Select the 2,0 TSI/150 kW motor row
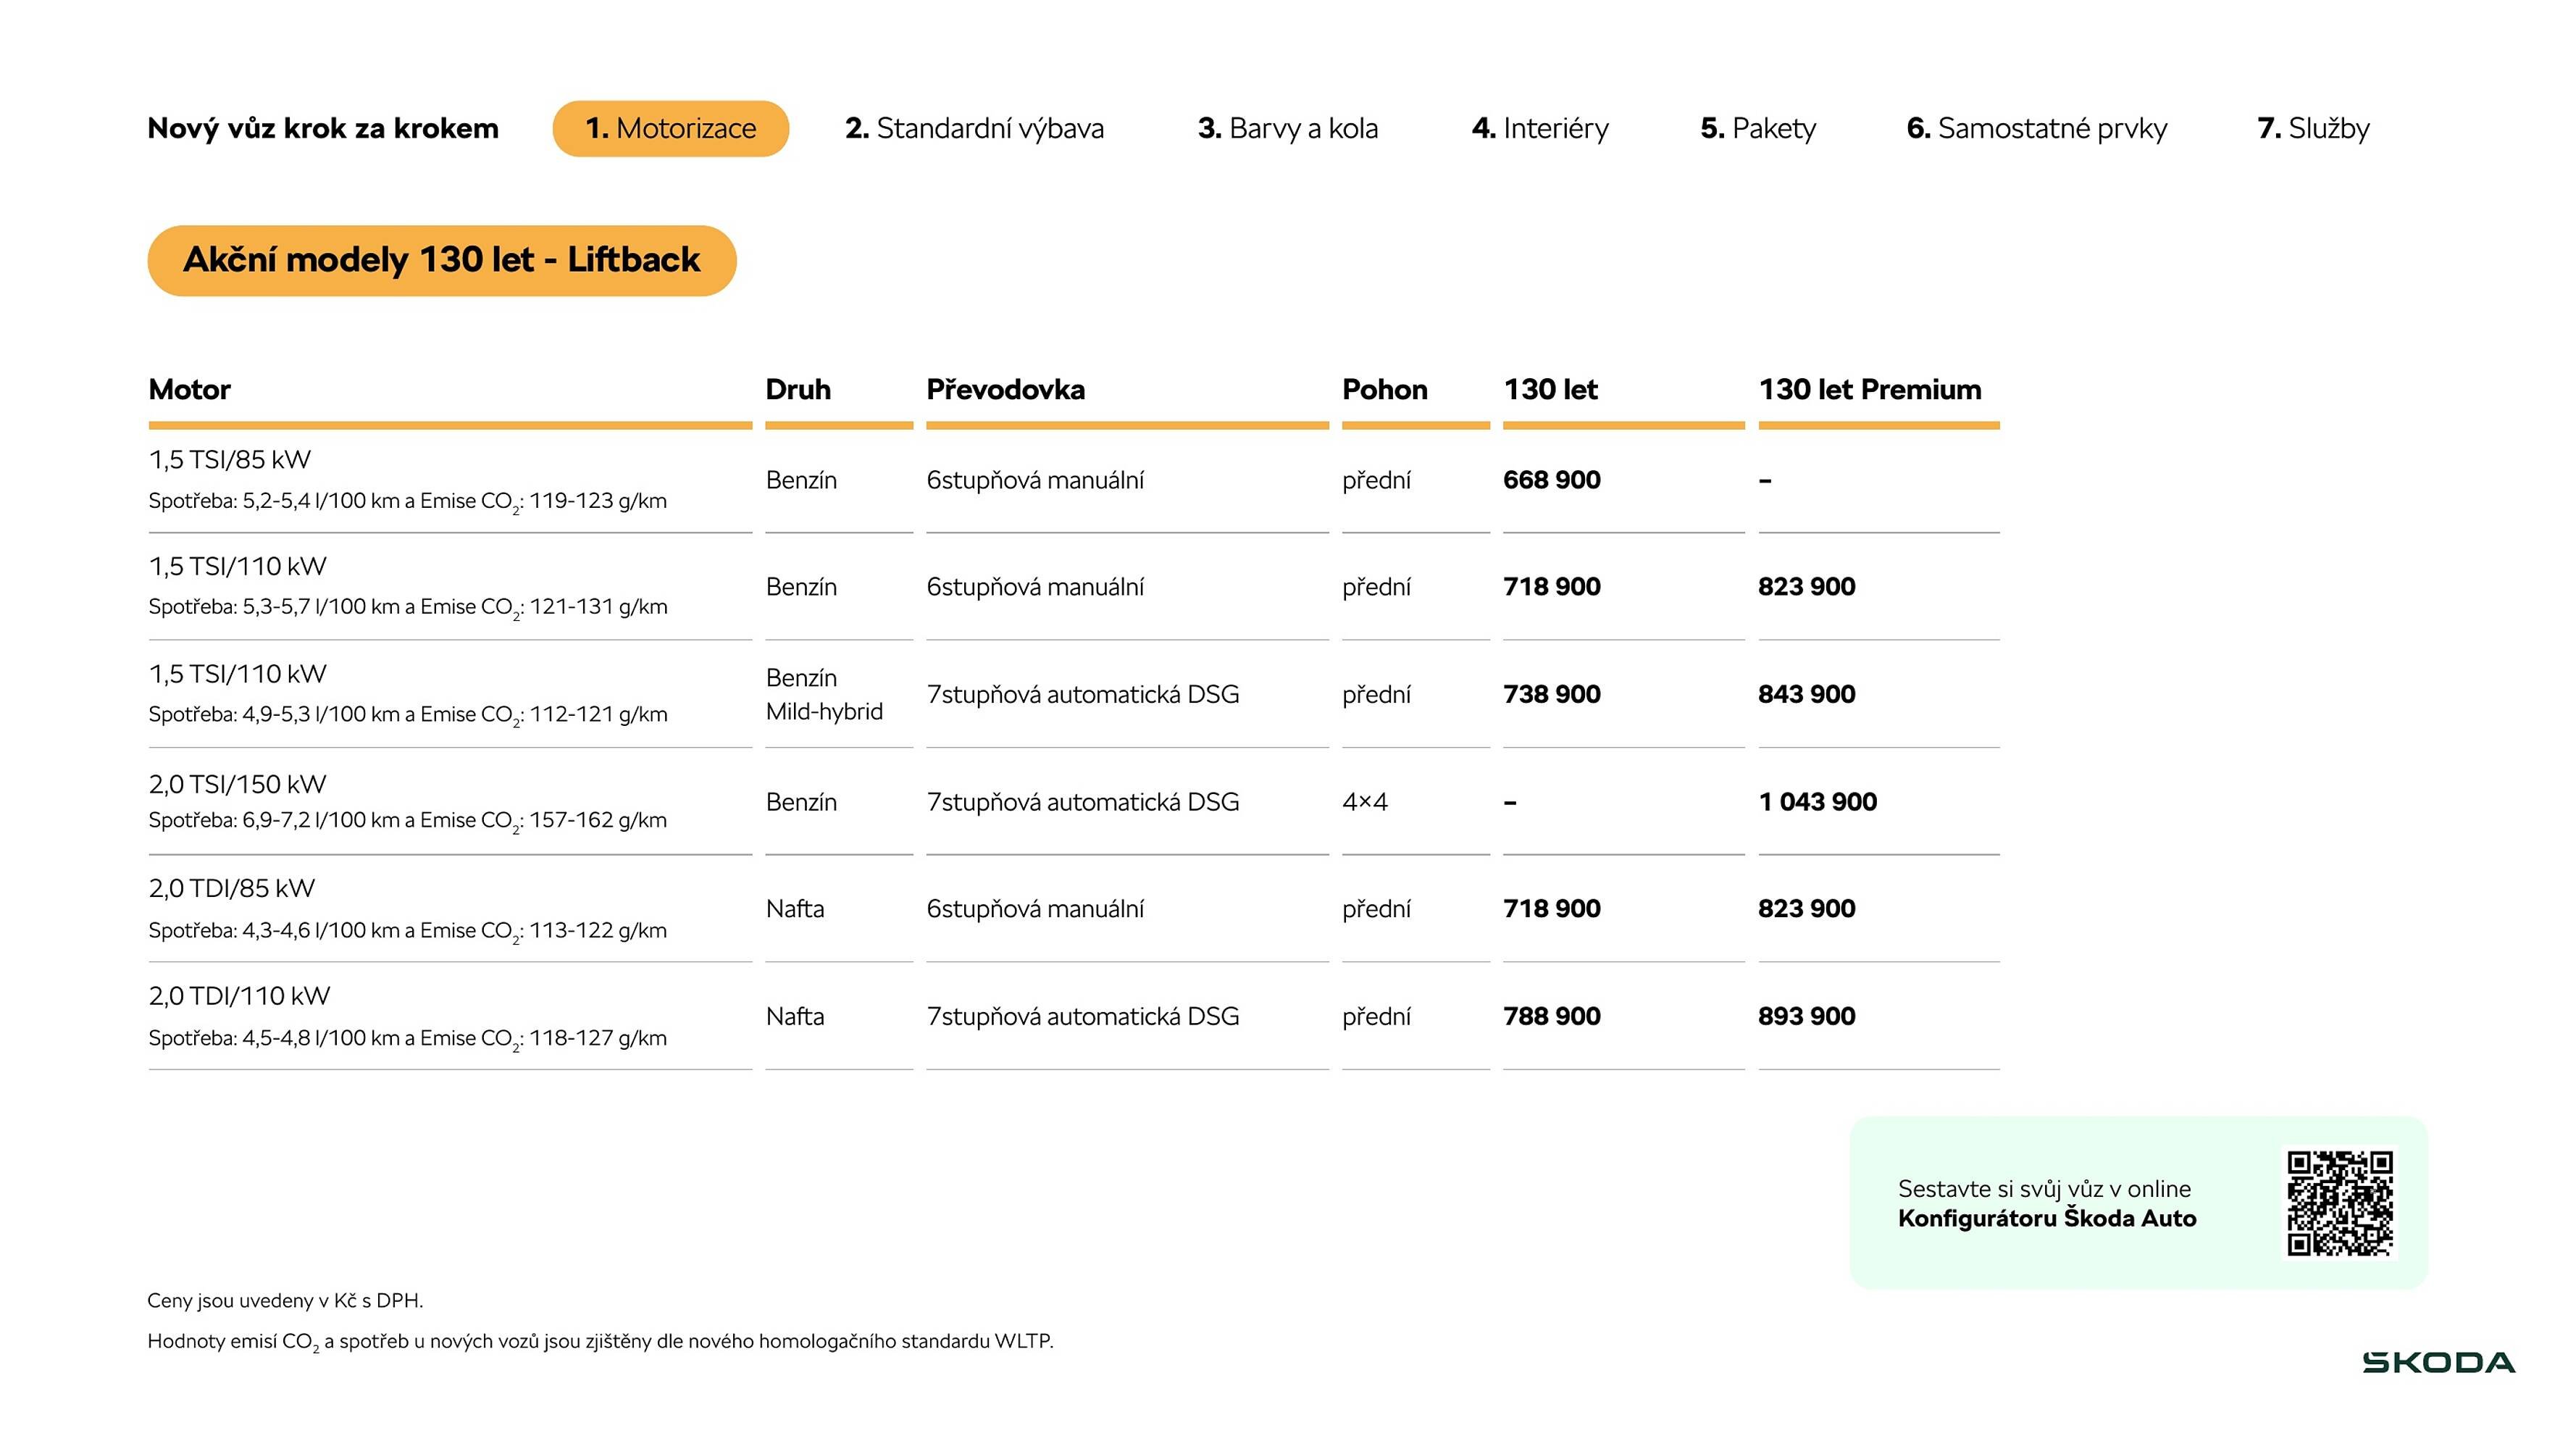 237,784
